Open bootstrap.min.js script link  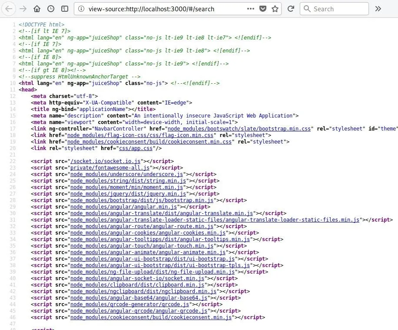click(142, 200)
